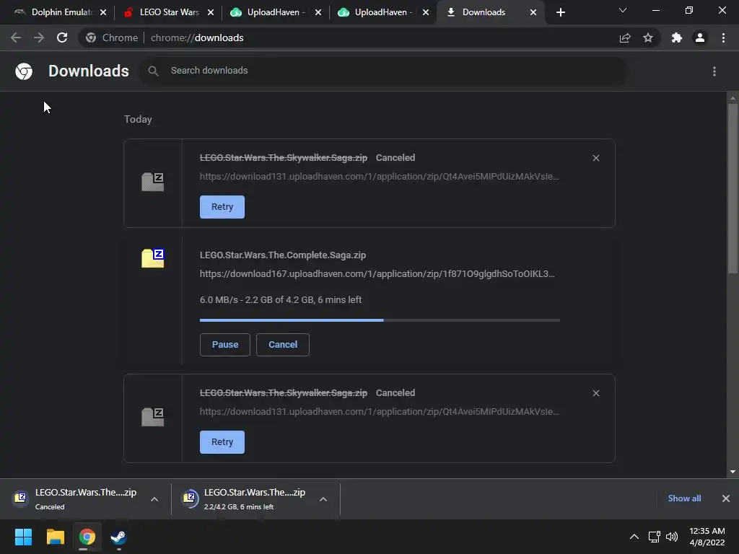Open the Chrome profile icon
Screen dimensions: 739x554
(x=700, y=38)
